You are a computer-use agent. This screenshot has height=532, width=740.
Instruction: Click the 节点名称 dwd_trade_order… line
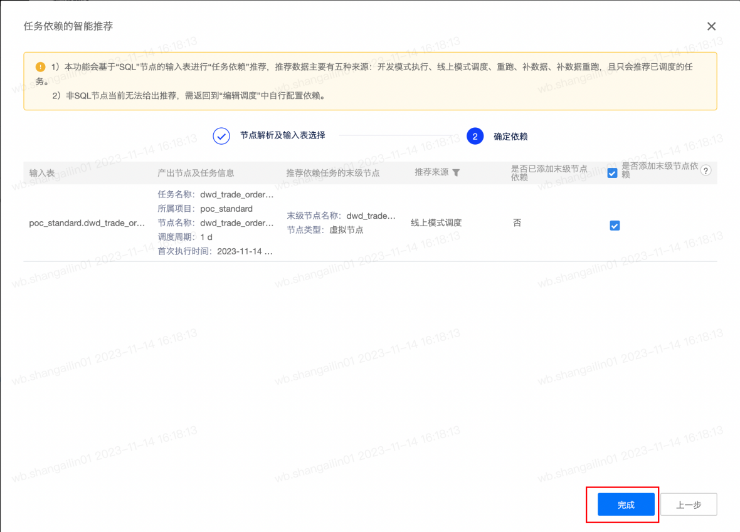pos(216,222)
